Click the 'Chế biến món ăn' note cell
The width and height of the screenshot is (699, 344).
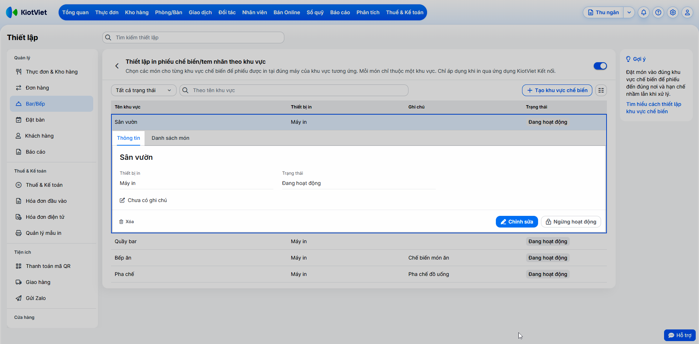tap(429, 258)
